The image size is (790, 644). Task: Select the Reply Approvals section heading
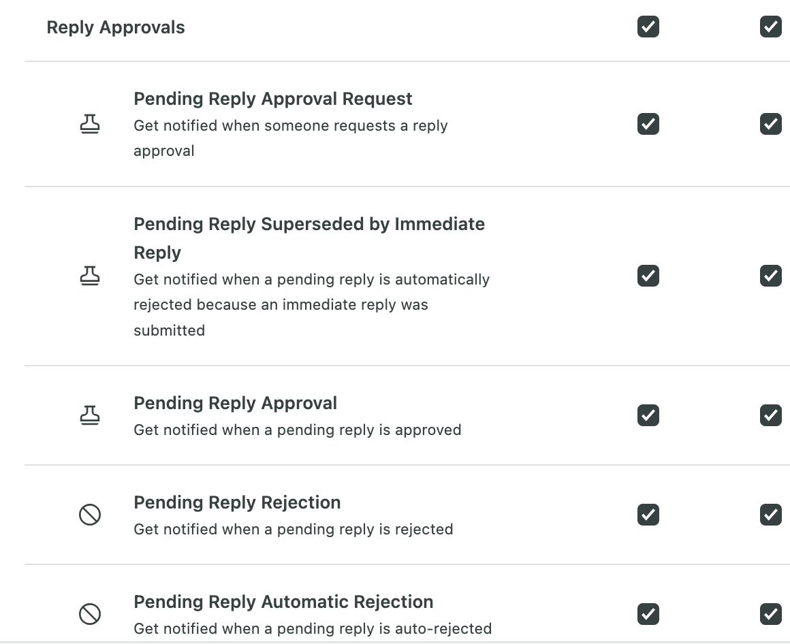(115, 28)
